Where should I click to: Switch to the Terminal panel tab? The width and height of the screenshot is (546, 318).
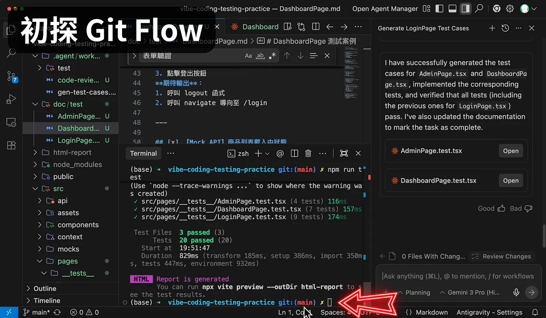coord(144,153)
